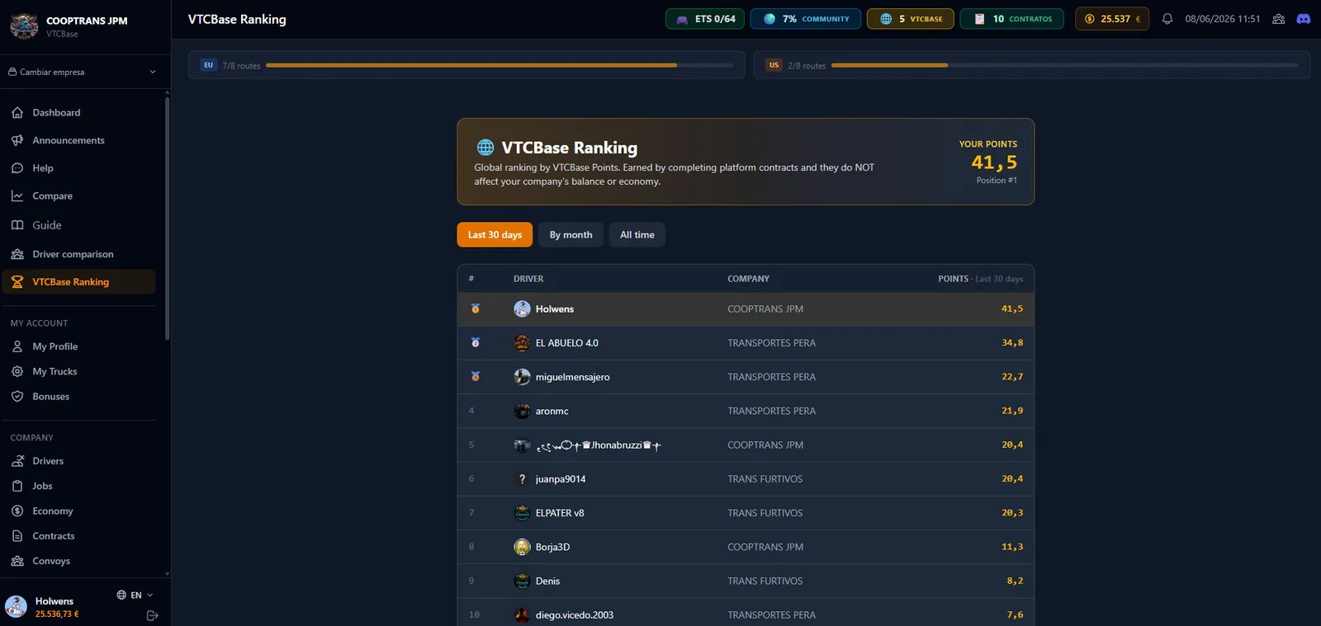
Task: Click driver name ELPATER v8
Action: [x=560, y=513]
